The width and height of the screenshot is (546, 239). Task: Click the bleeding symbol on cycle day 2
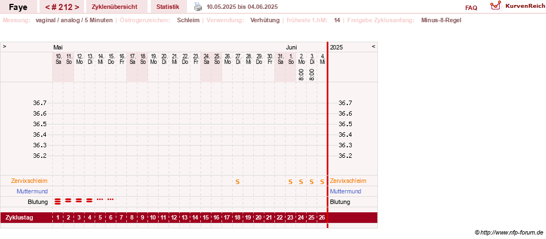point(68,200)
